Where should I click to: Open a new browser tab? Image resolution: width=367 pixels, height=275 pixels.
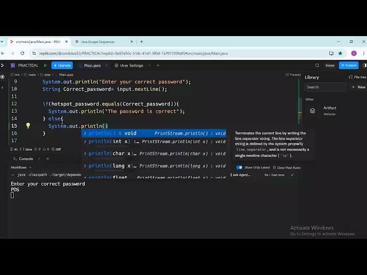tap(142, 42)
